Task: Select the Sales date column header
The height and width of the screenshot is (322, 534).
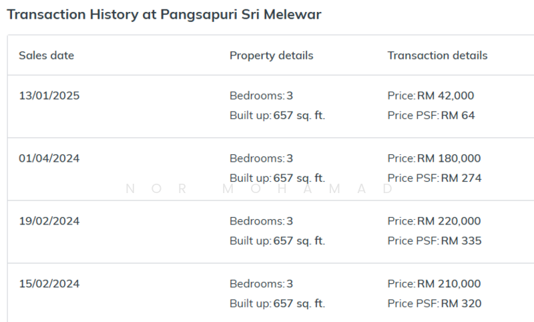Action: [x=46, y=55]
